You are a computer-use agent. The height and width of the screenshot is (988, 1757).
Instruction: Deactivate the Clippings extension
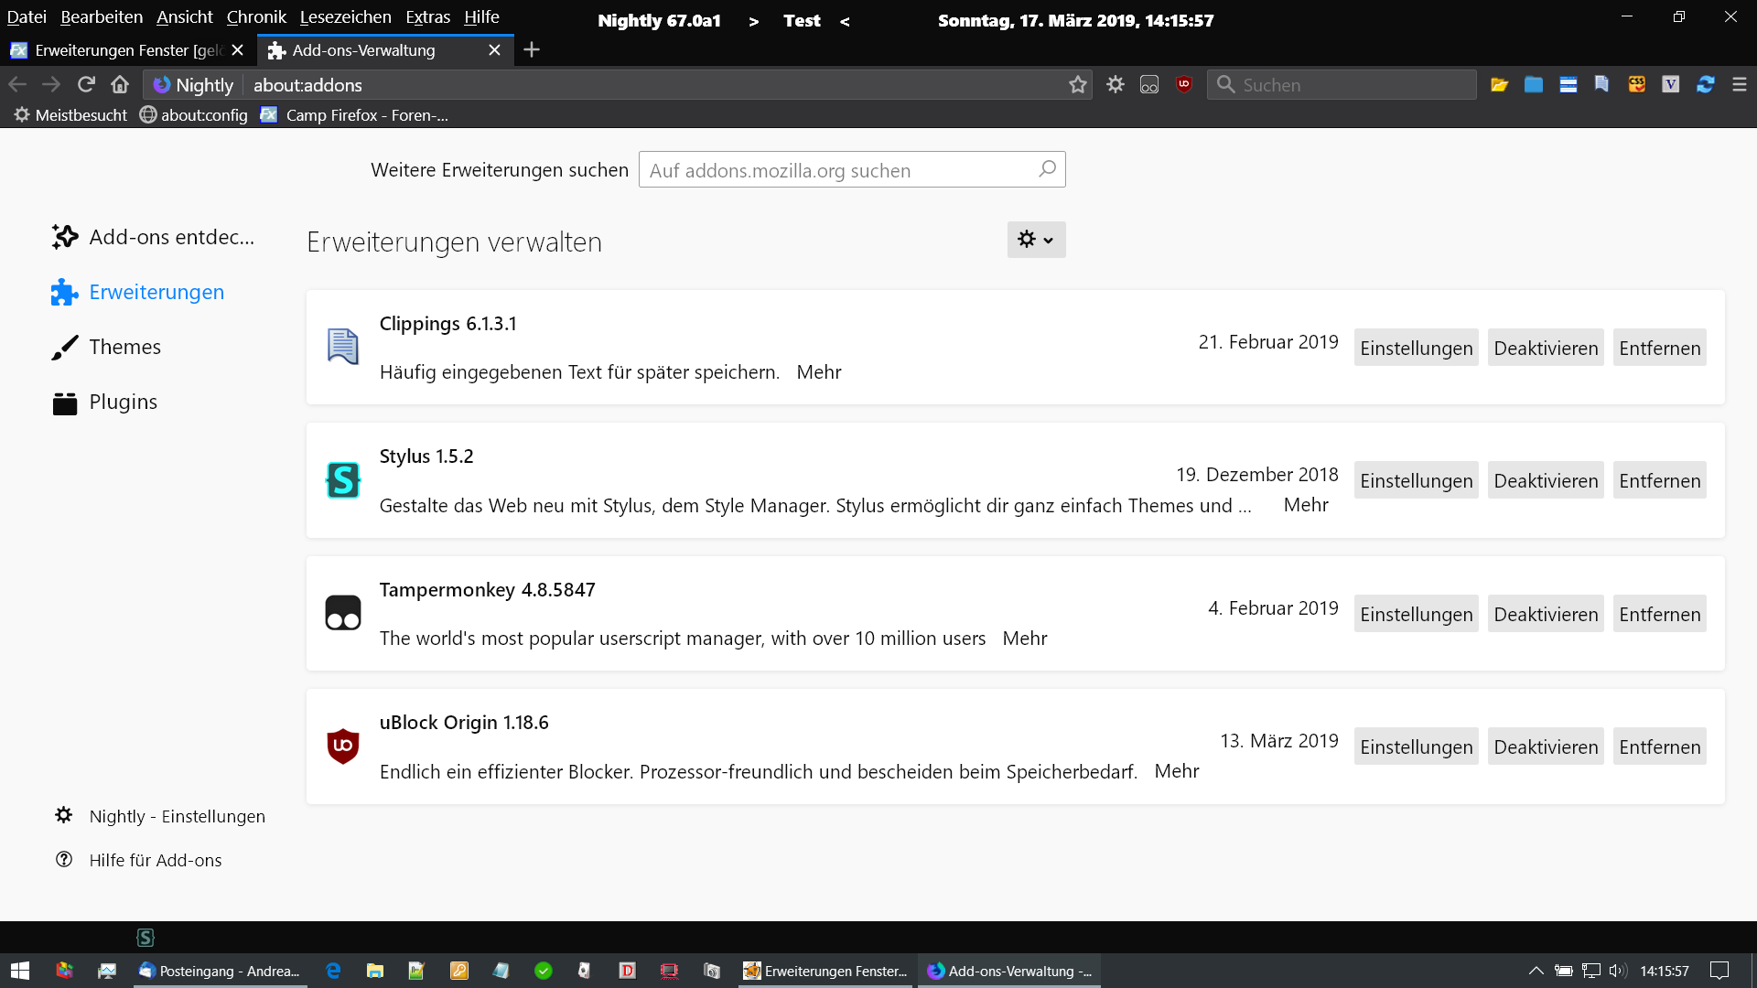click(x=1546, y=348)
